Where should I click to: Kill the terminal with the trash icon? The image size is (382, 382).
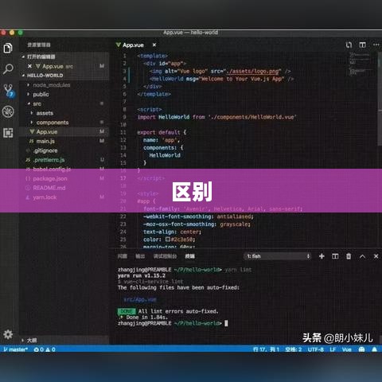[x=349, y=256]
